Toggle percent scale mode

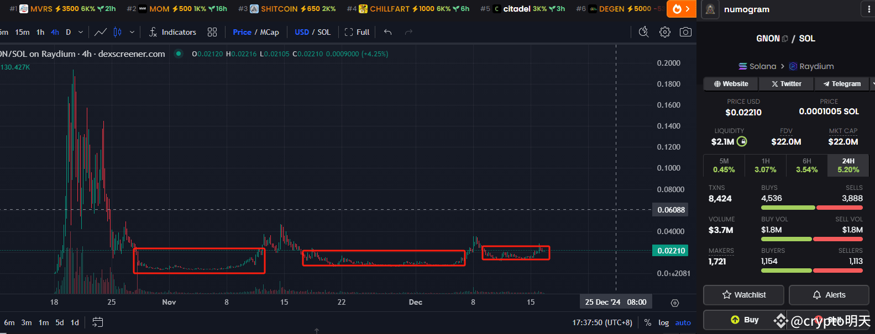pyautogui.click(x=648, y=322)
